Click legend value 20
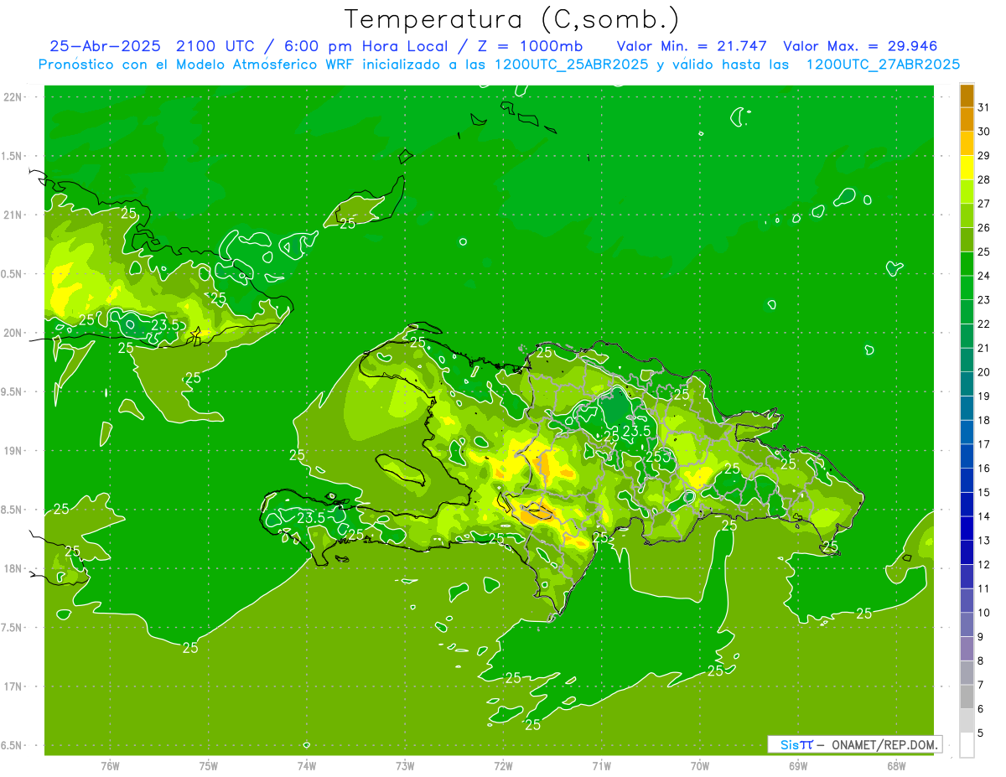Image resolution: width=1006 pixels, height=777 pixels. (x=983, y=372)
